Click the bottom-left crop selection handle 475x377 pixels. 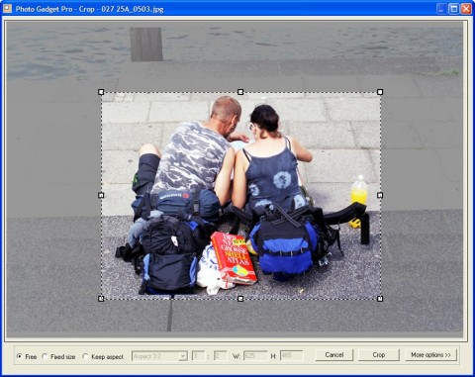[101, 299]
